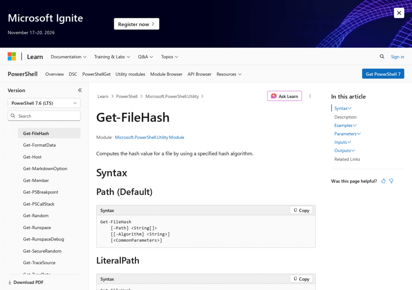
Task: Open the Documentation dropdown menu
Action: [x=68, y=57]
